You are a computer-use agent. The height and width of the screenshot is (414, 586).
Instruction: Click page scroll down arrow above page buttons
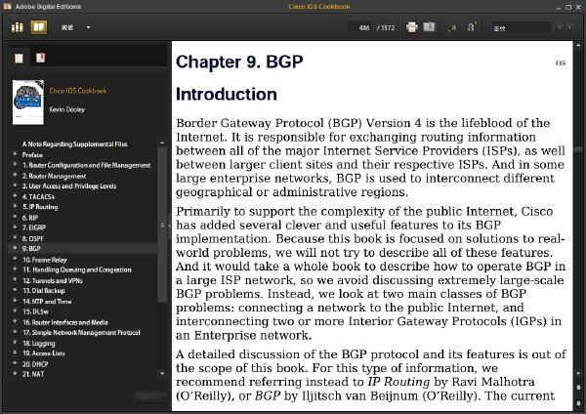[578, 373]
